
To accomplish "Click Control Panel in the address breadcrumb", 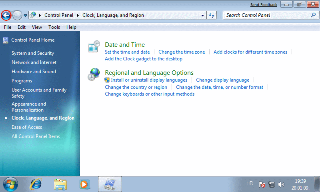I will click(59, 15).
